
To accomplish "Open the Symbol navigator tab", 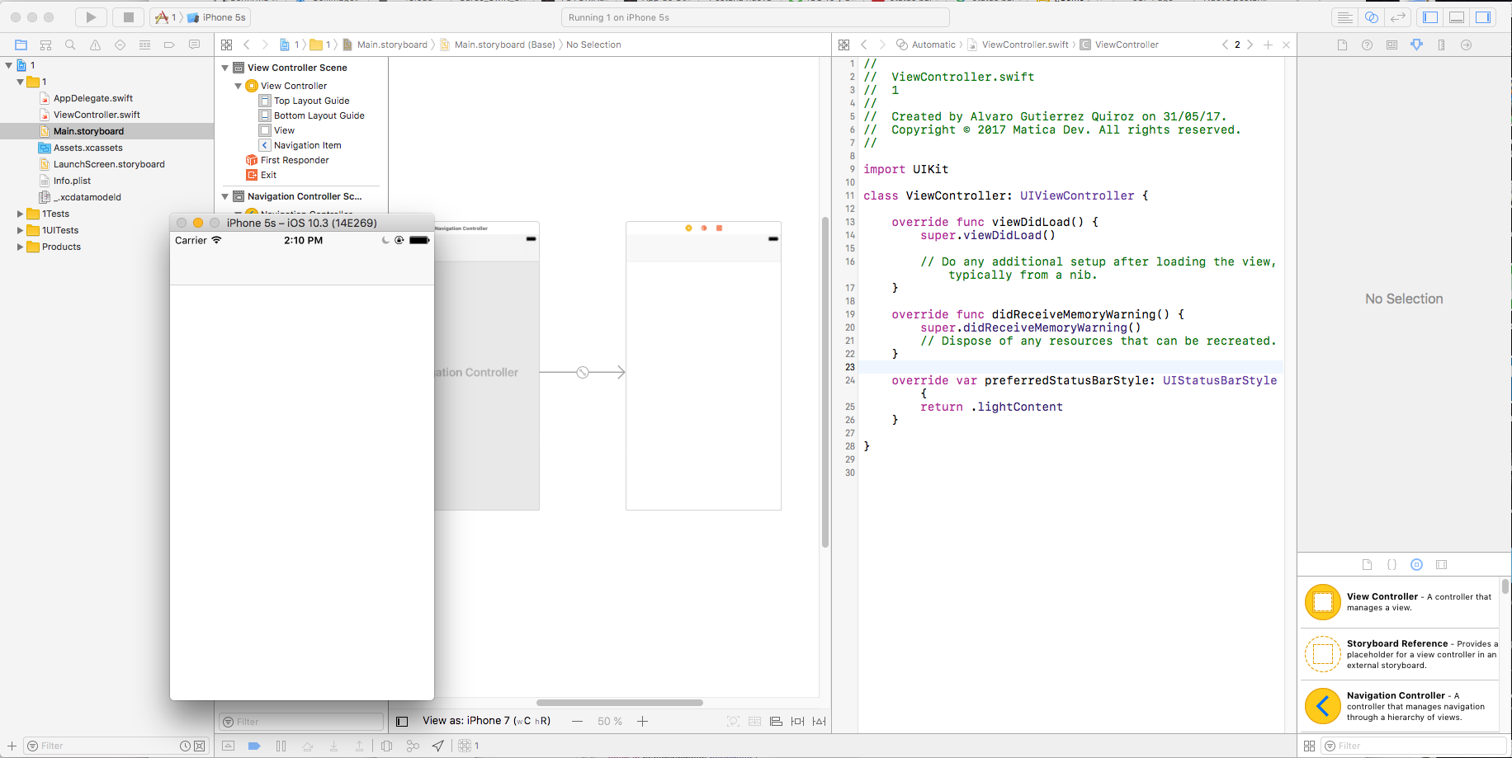I will pyautogui.click(x=46, y=45).
